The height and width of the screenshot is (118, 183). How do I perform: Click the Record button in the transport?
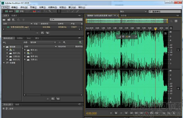point(147,113)
